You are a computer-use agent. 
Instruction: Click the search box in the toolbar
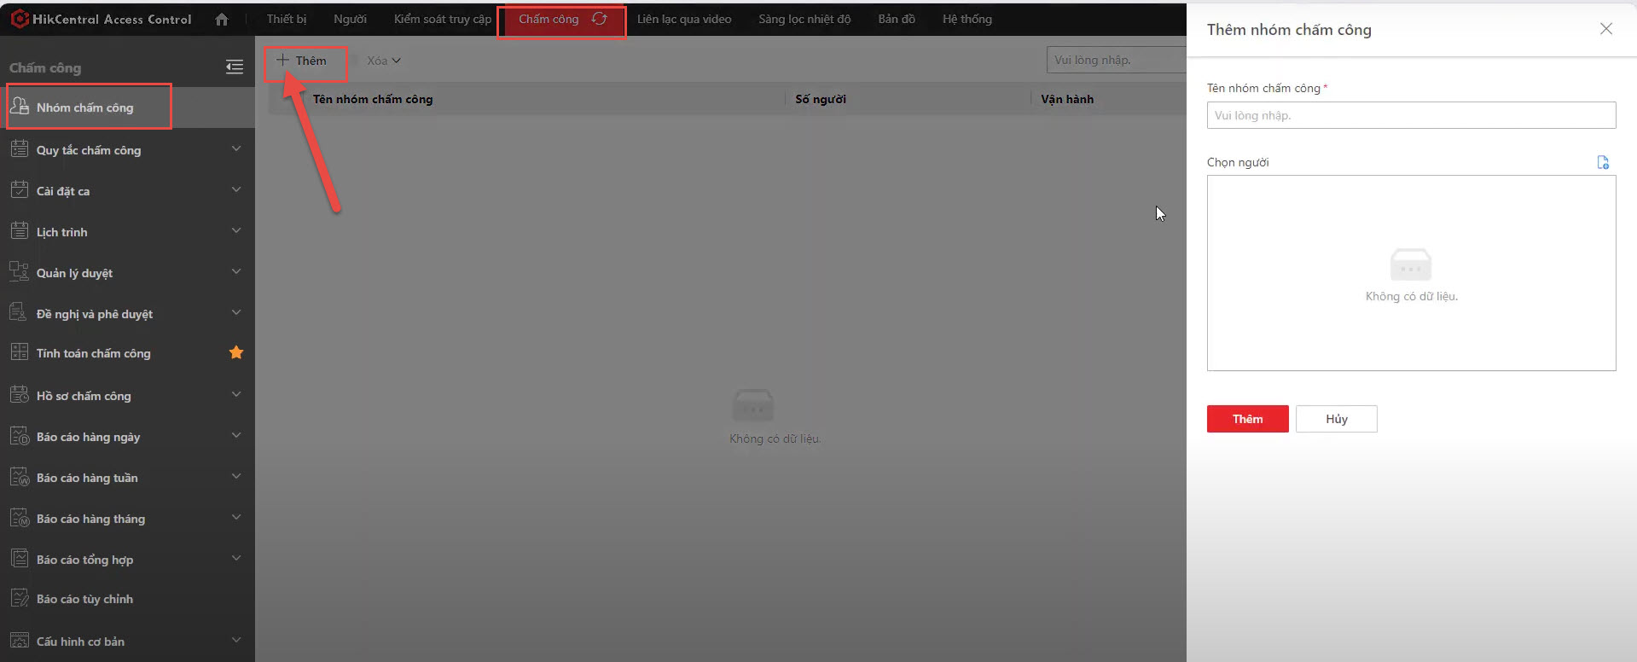click(x=1115, y=61)
